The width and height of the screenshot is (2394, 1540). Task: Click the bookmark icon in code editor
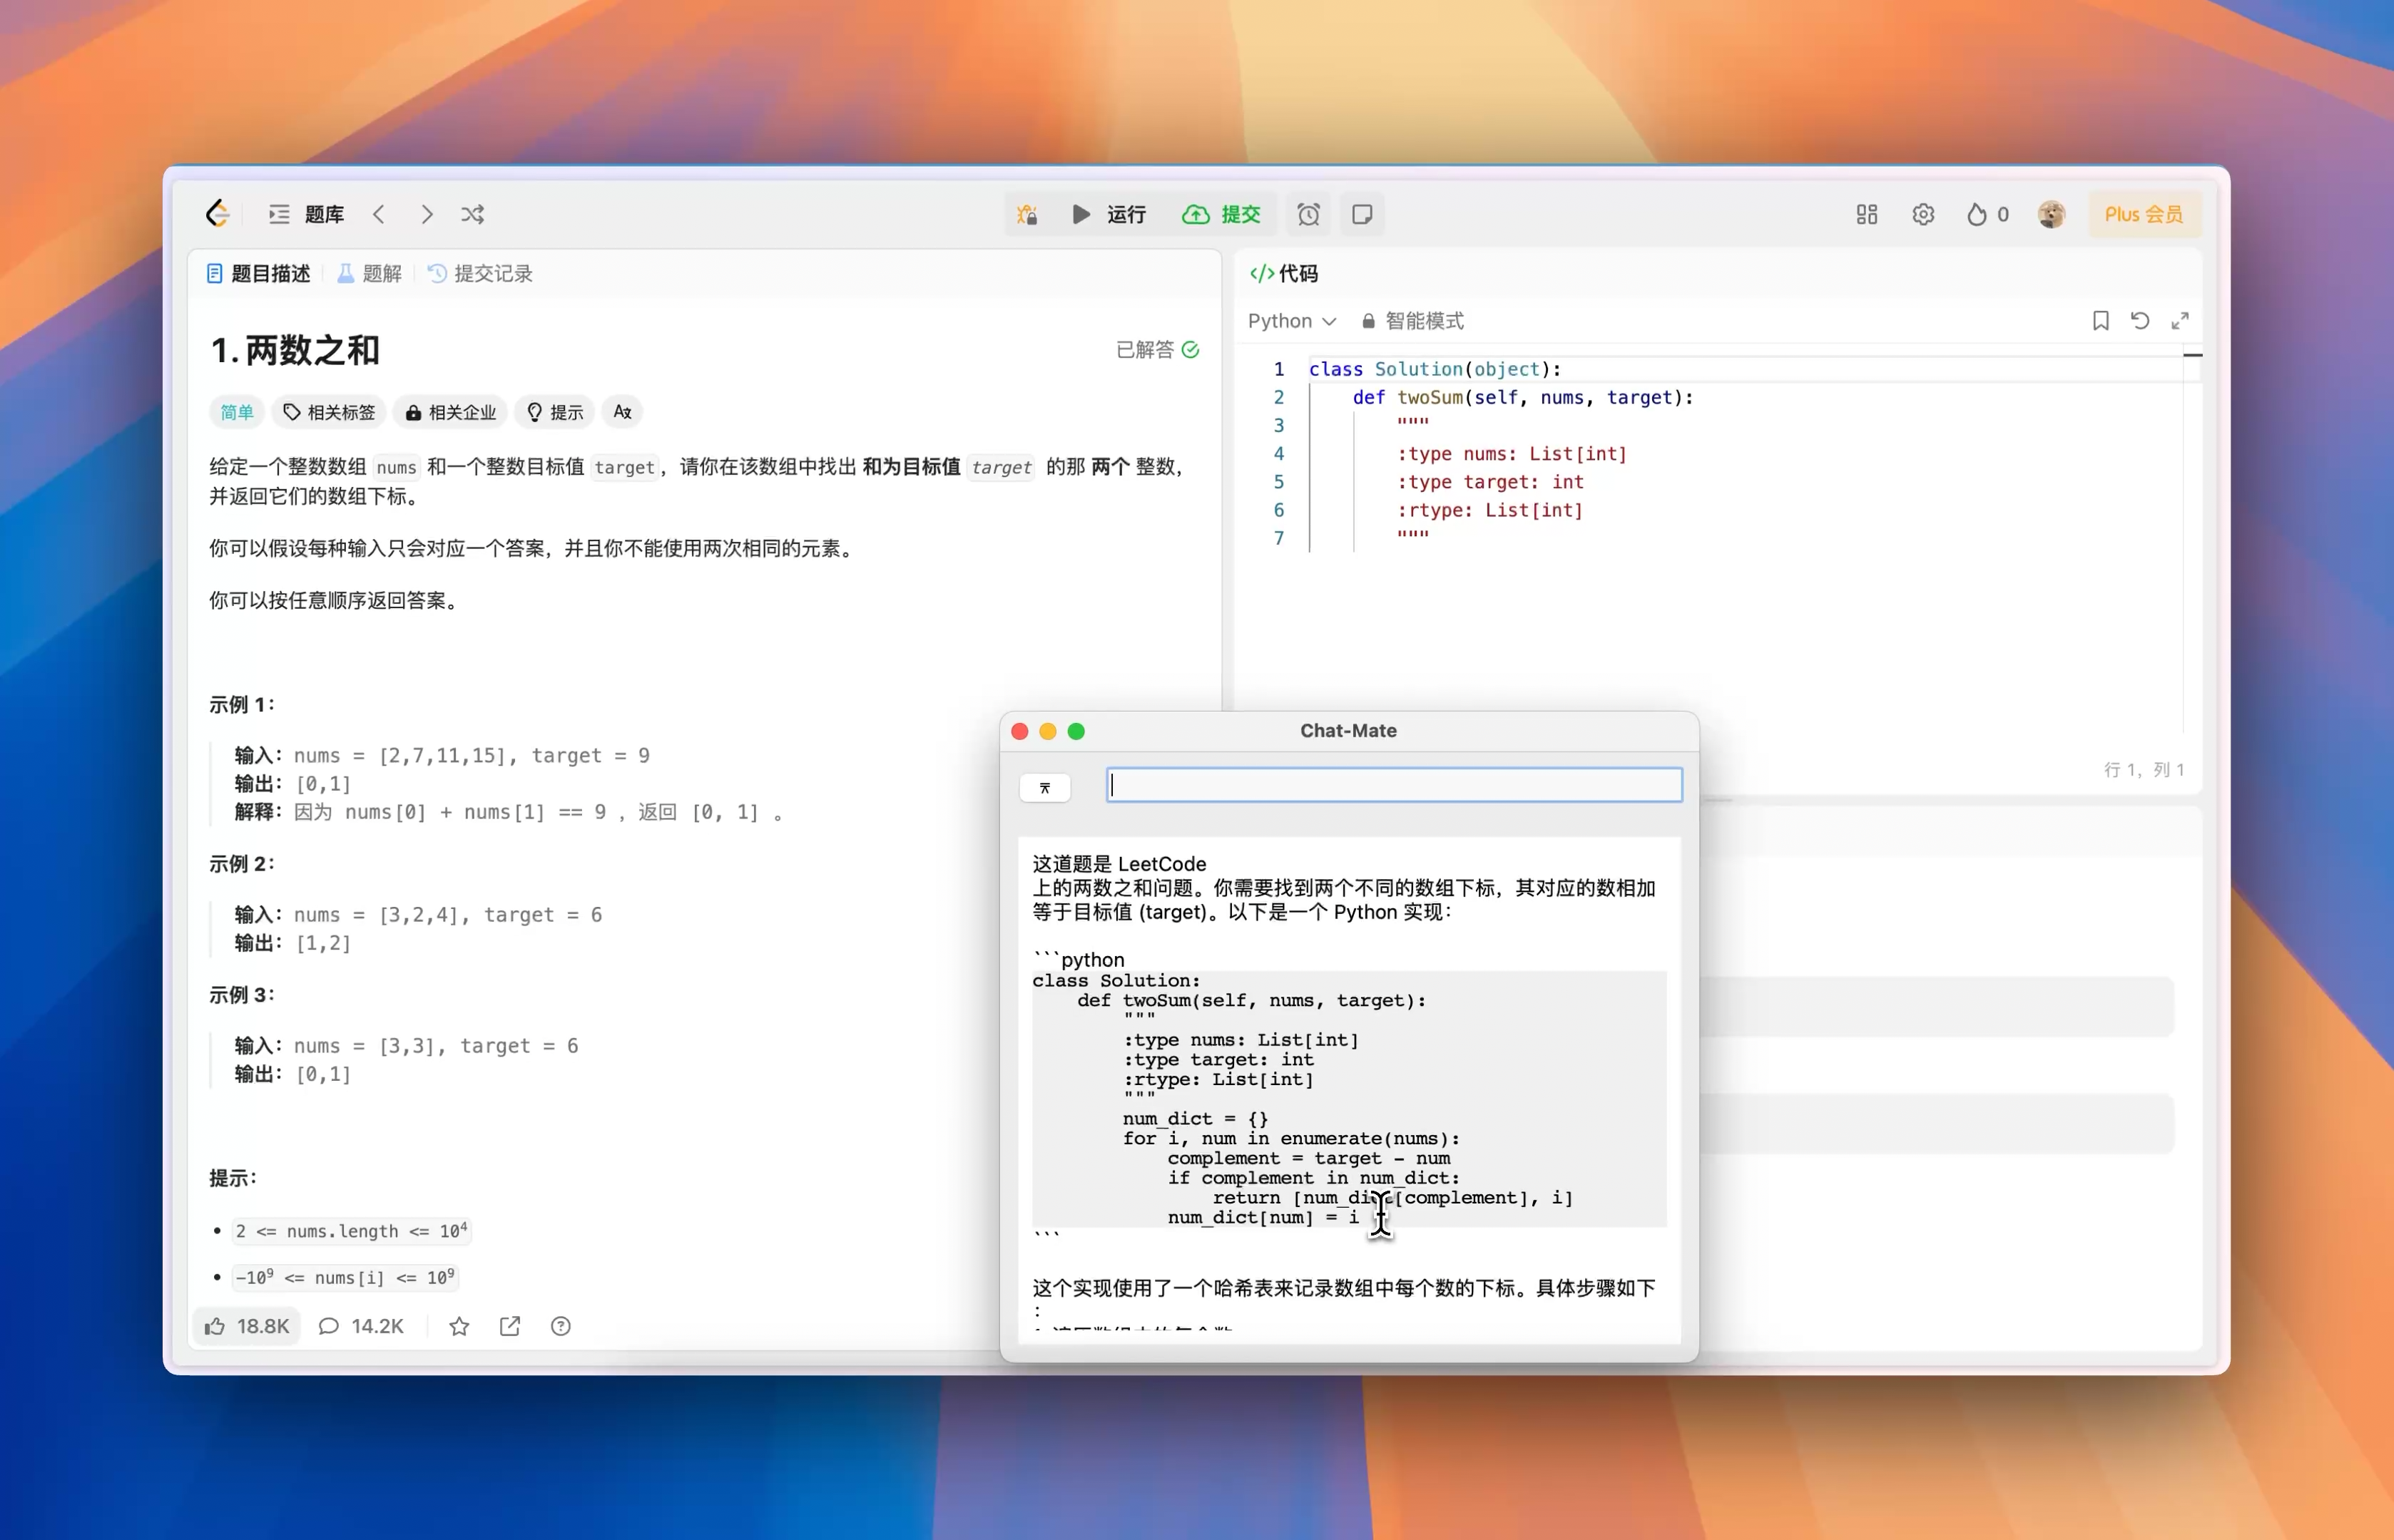[2100, 321]
